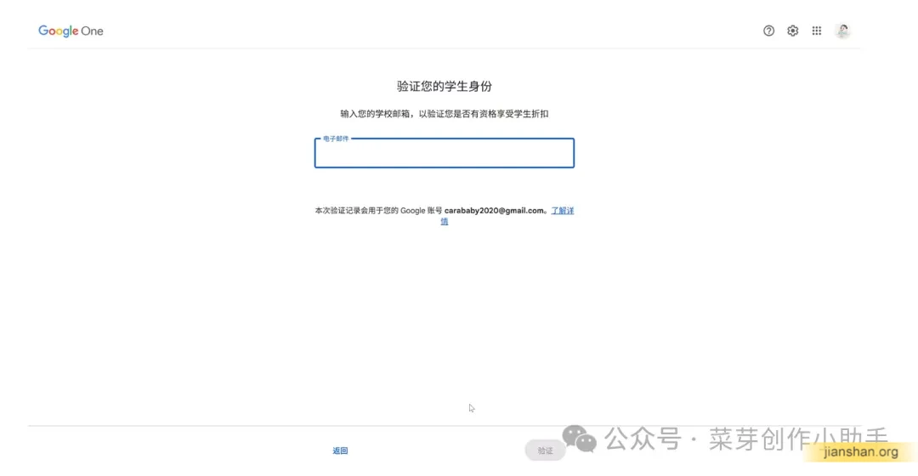918x476 pixels.
Task: Select the email carababy2020@gmail.com text
Action: [x=494, y=211]
